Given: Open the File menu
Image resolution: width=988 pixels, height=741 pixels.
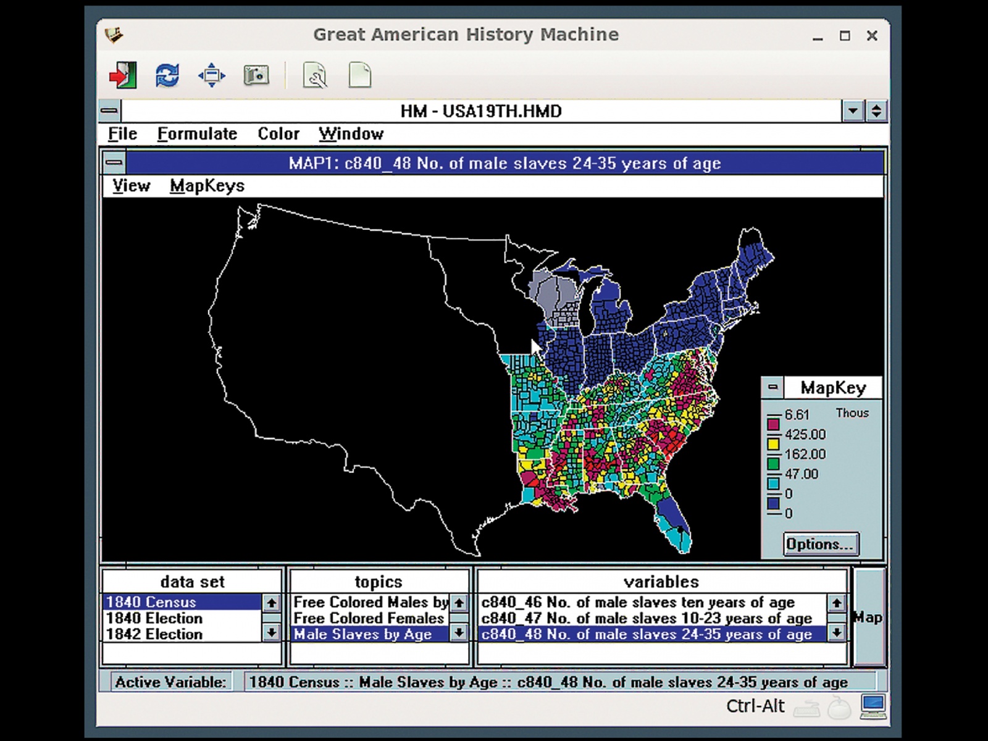Looking at the screenshot, I should click(x=122, y=134).
